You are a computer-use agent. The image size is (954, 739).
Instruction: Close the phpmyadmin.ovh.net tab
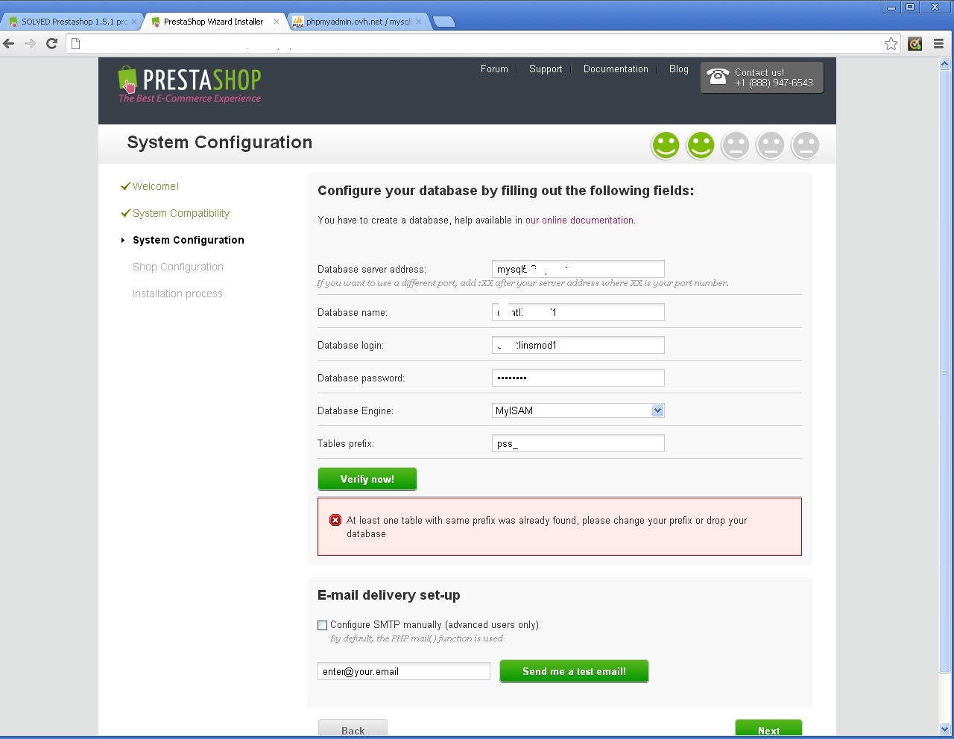pos(419,22)
